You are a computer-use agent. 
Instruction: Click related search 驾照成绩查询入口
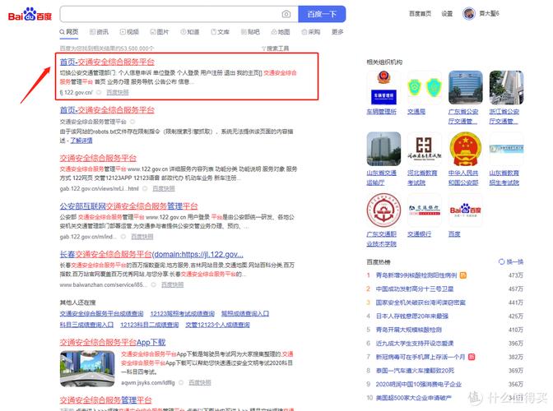click(245, 313)
